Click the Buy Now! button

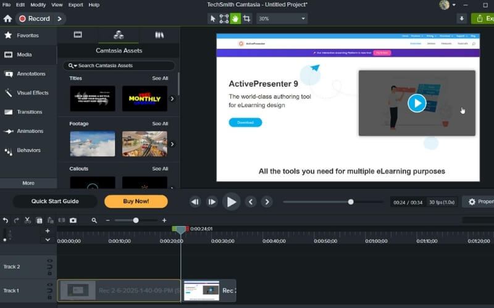click(136, 201)
